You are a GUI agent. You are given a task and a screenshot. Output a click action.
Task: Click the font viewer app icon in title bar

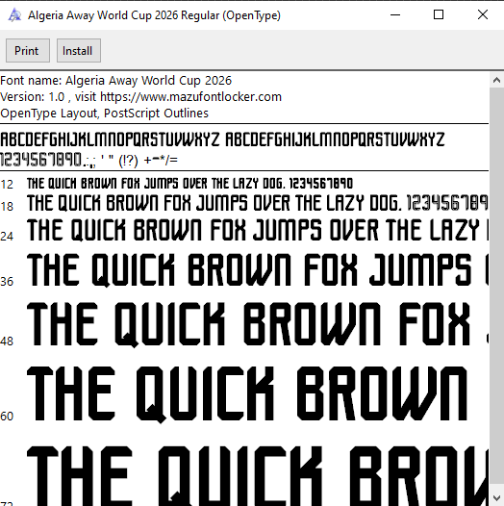tap(14, 15)
